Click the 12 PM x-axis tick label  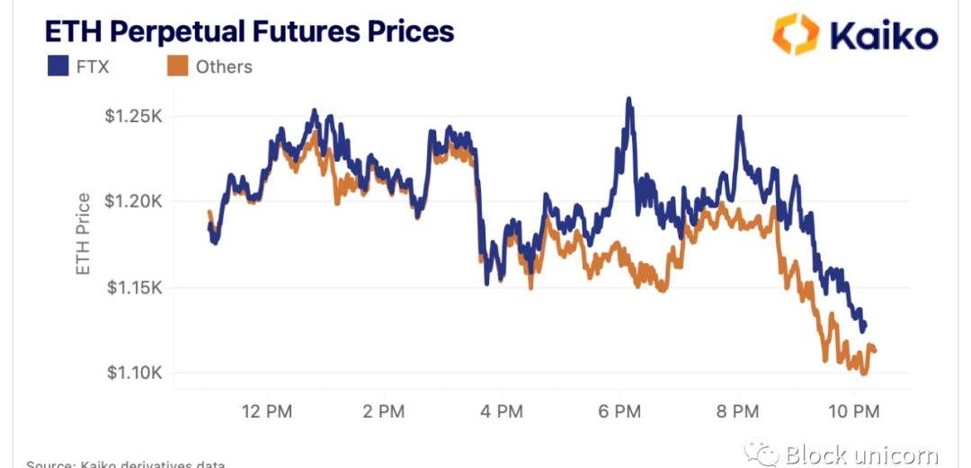point(266,411)
